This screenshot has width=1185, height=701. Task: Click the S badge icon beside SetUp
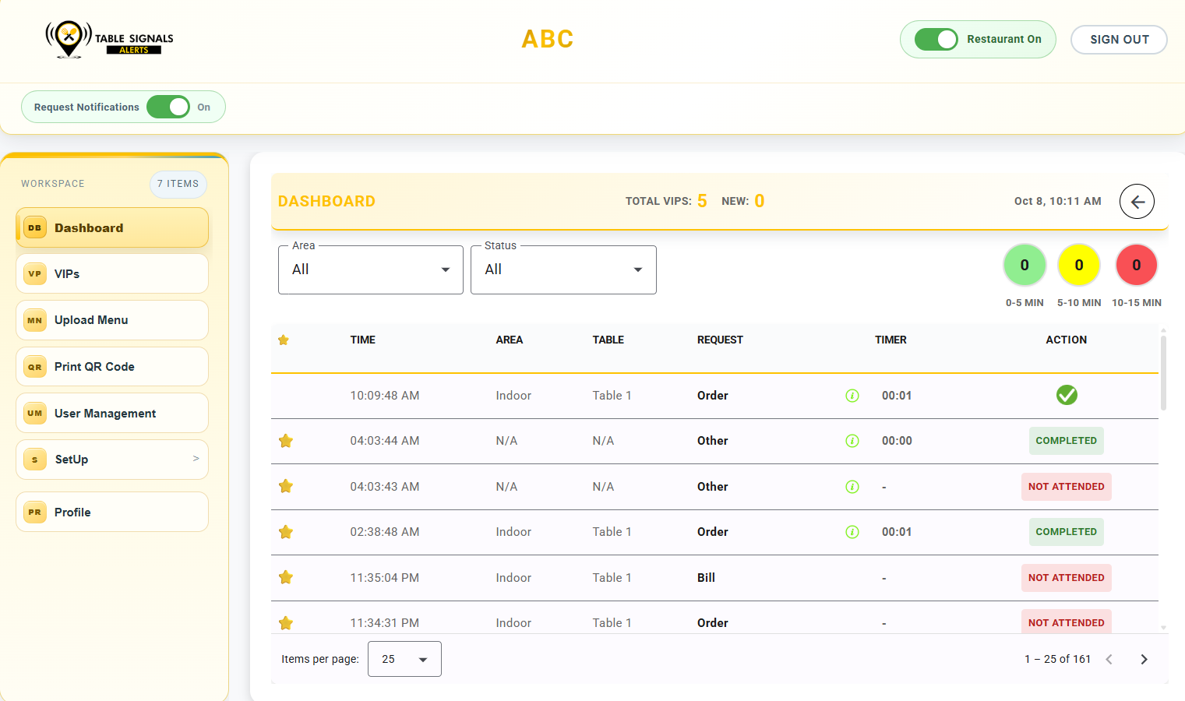click(x=34, y=460)
